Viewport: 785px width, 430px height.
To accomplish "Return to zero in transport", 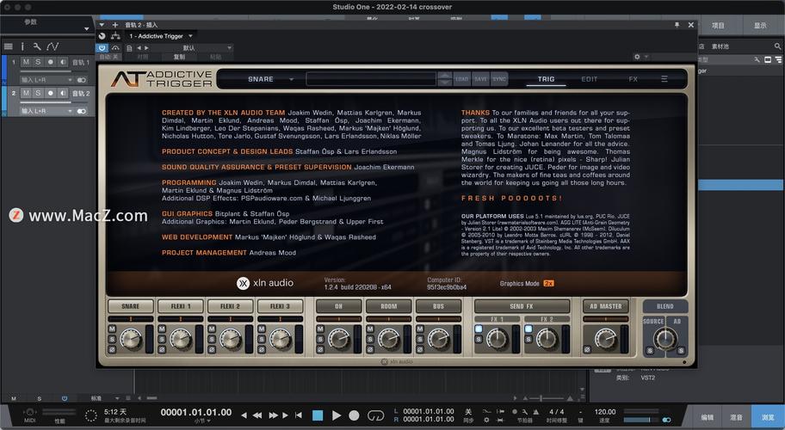I will click(299, 415).
